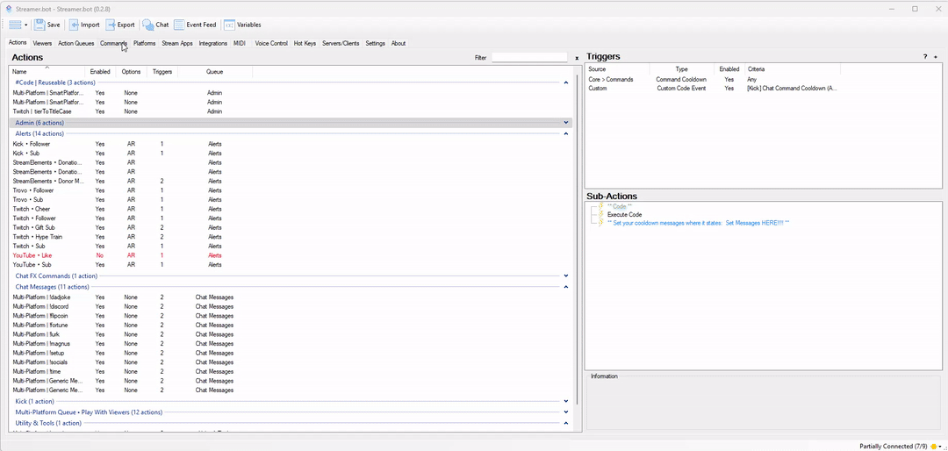The image size is (948, 451).
Task: Select the Execute Code sub-action
Action: point(625,215)
